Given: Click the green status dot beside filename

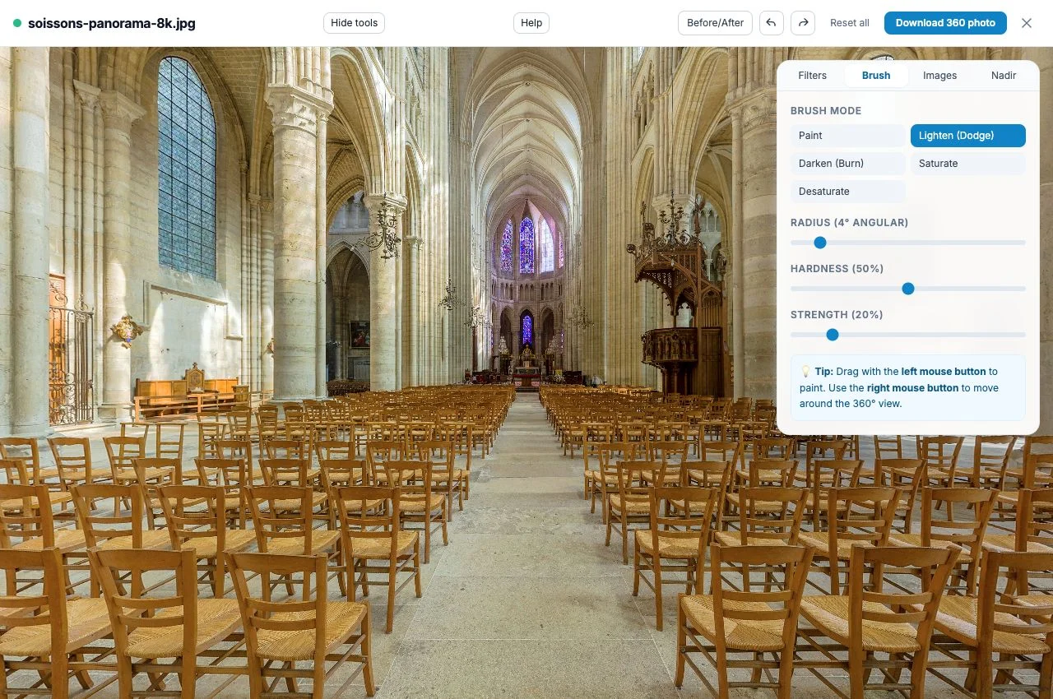Looking at the screenshot, I should pos(17,23).
